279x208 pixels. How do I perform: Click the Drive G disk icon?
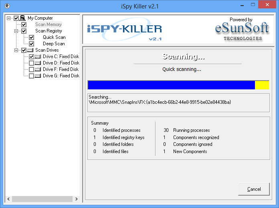[x=38, y=76]
